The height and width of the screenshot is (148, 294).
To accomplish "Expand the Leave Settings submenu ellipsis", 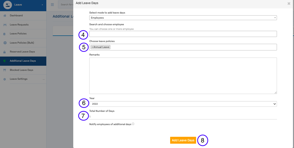I will [44, 79].
